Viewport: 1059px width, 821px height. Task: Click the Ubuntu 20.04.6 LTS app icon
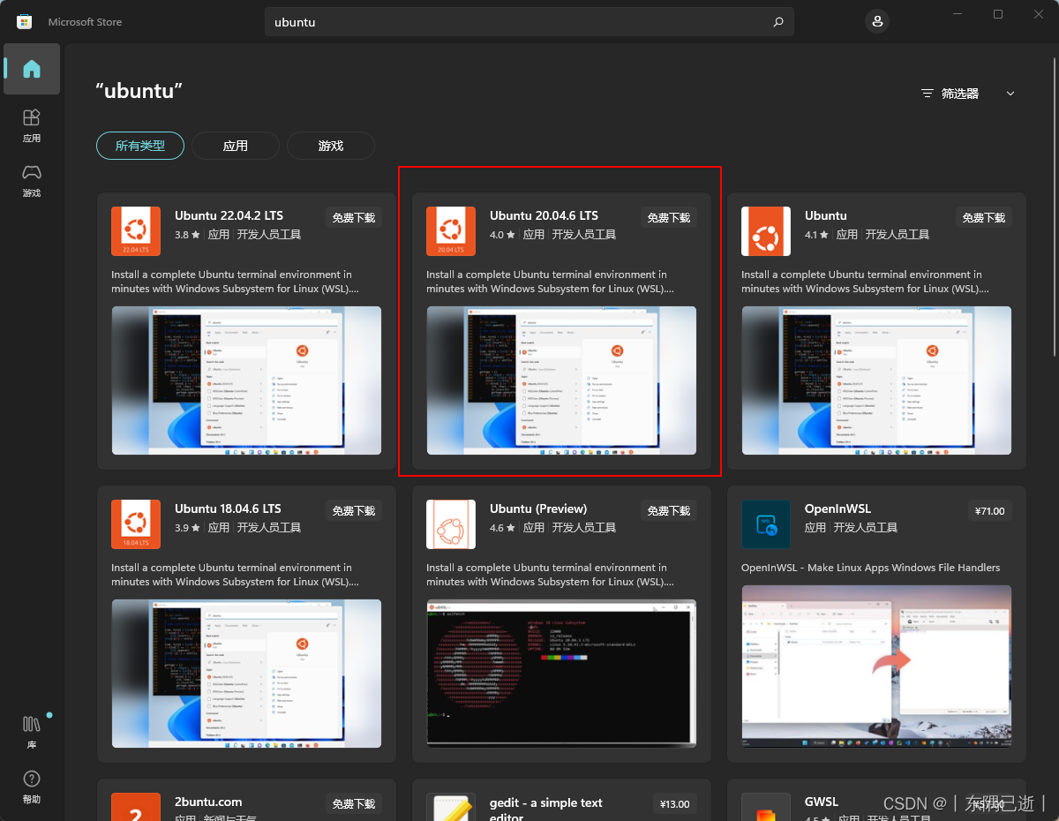[x=451, y=231]
